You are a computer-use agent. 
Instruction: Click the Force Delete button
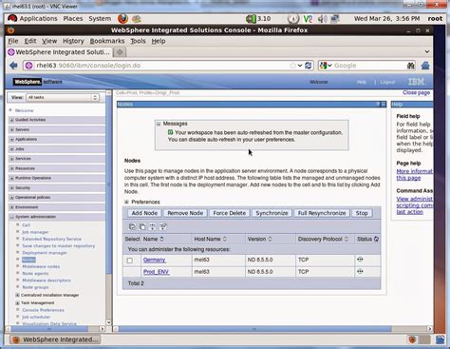[x=230, y=213]
